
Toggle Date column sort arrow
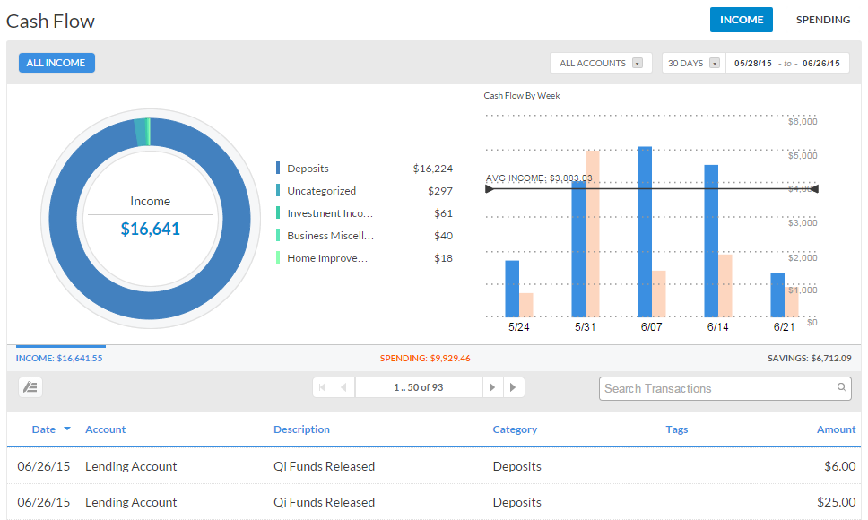coord(67,429)
